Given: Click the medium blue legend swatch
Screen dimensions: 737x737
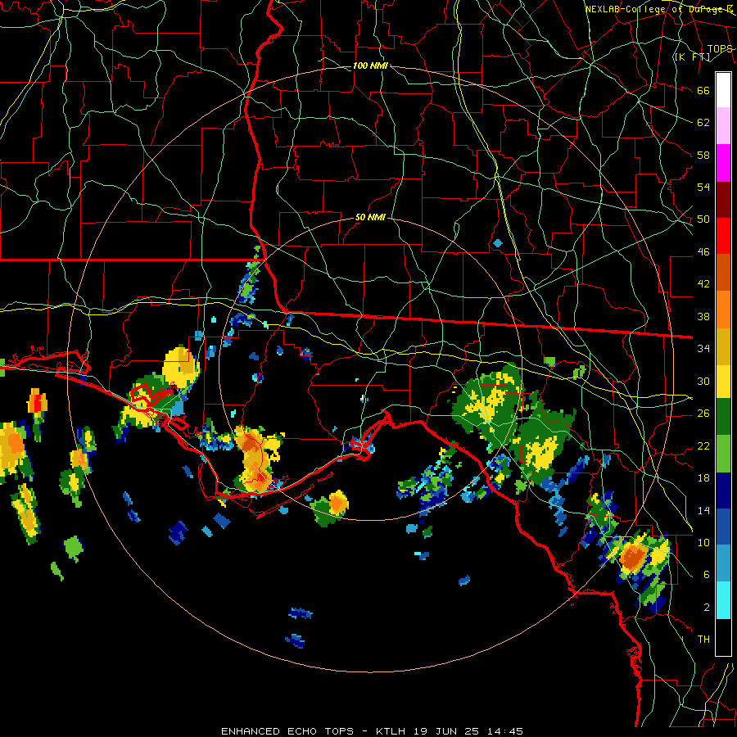Looking at the screenshot, I should click(x=723, y=527).
